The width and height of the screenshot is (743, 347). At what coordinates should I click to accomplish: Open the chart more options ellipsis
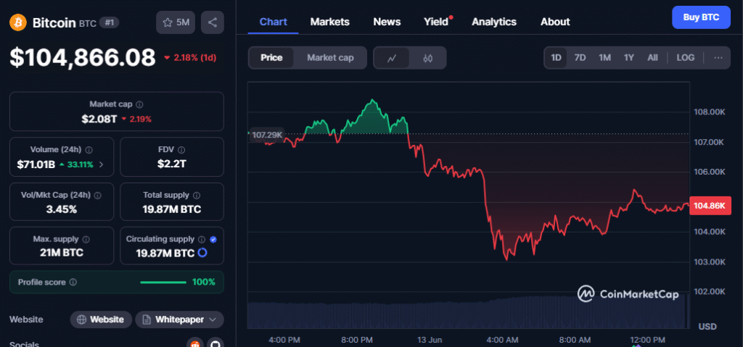click(718, 58)
